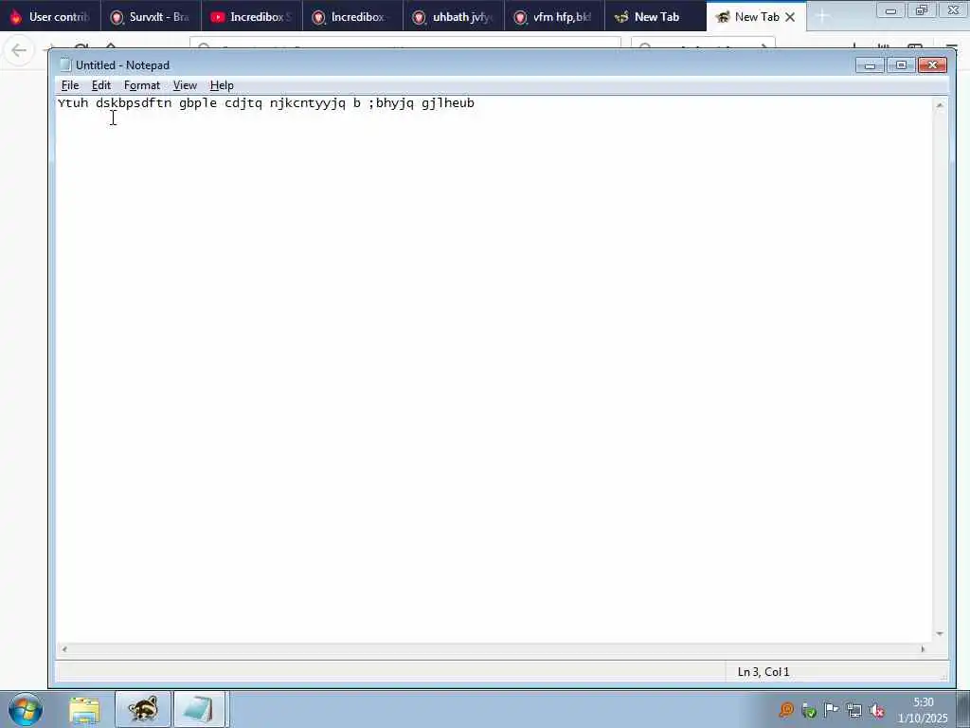Click the orange tray icon in system tray

point(786,709)
